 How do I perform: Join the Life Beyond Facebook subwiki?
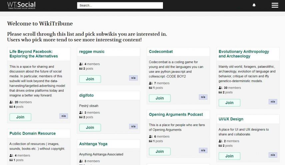pyautogui.click(x=20, y=117)
